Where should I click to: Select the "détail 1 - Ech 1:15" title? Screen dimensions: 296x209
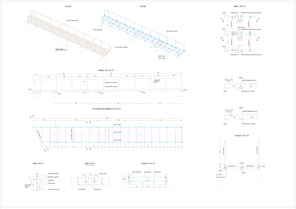(240, 6)
